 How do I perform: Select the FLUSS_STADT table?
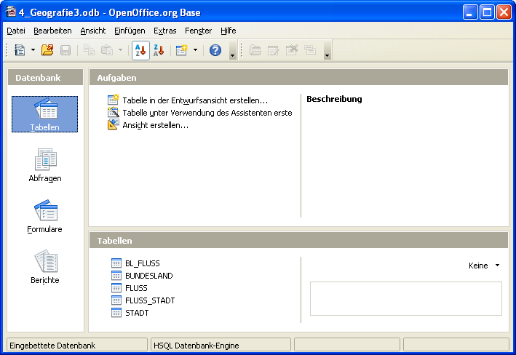[149, 300]
